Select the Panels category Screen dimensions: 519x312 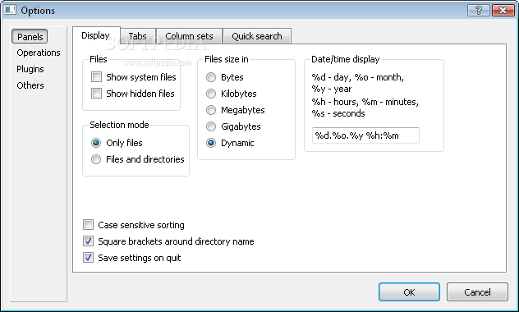pyautogui.click(x=30, y=37)
